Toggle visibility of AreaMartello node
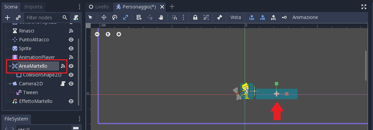 [x=71, y=66]
